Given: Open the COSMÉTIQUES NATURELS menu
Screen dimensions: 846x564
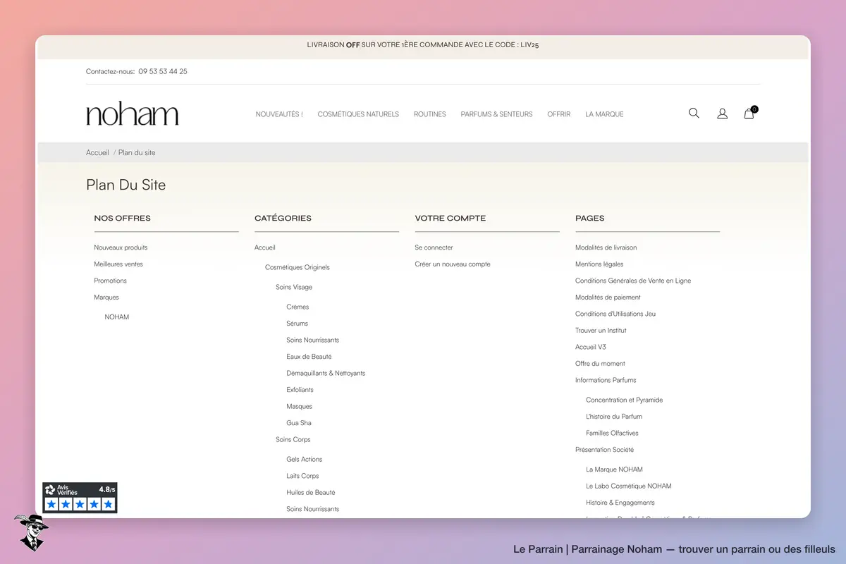Looking at the screenshot, I should [358, 114].
